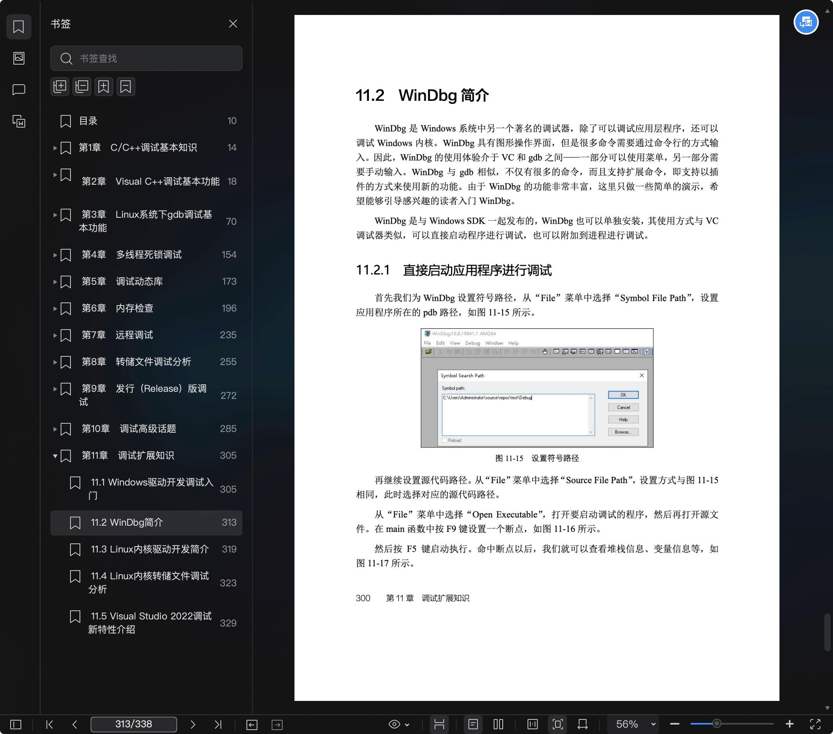This screenshot has height=734, width=833.
Task: Go to the first page
Action: pos(50,724)
